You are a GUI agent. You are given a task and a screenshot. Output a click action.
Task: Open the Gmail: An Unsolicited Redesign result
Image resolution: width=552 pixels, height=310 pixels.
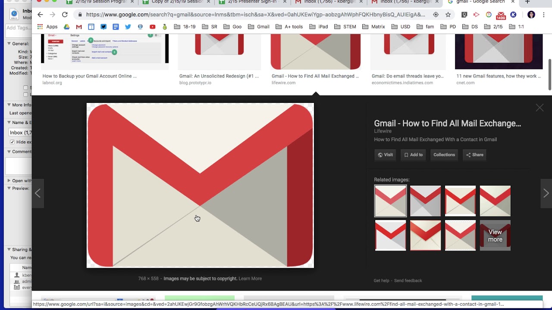[219, 76]
